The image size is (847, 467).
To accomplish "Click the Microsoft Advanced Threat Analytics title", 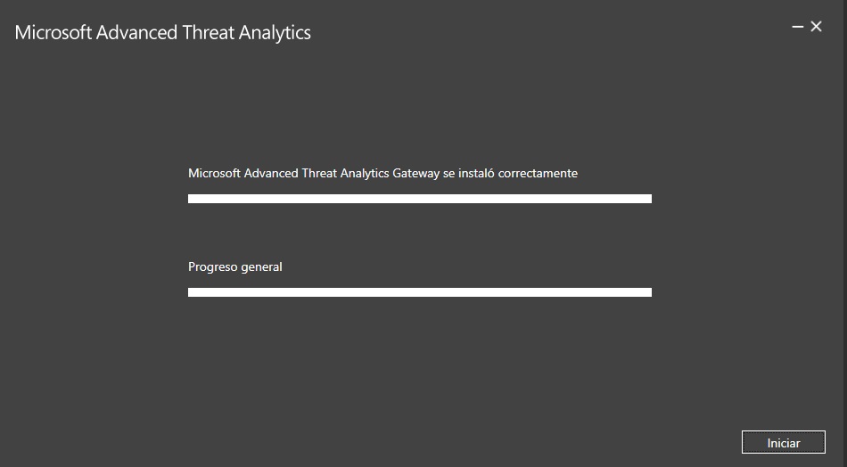I will pos(162,33).
